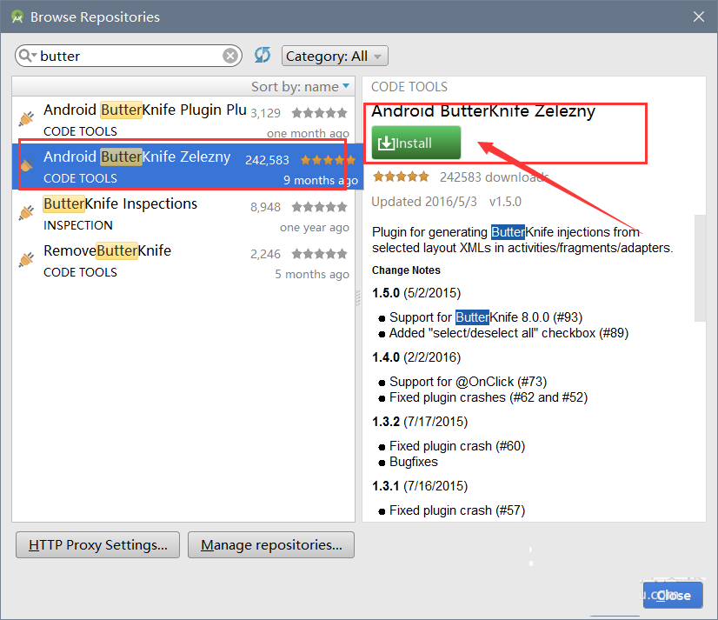
Task: Click Added select/deselect all checkbox (#89) note
Action: click(509, 333)
